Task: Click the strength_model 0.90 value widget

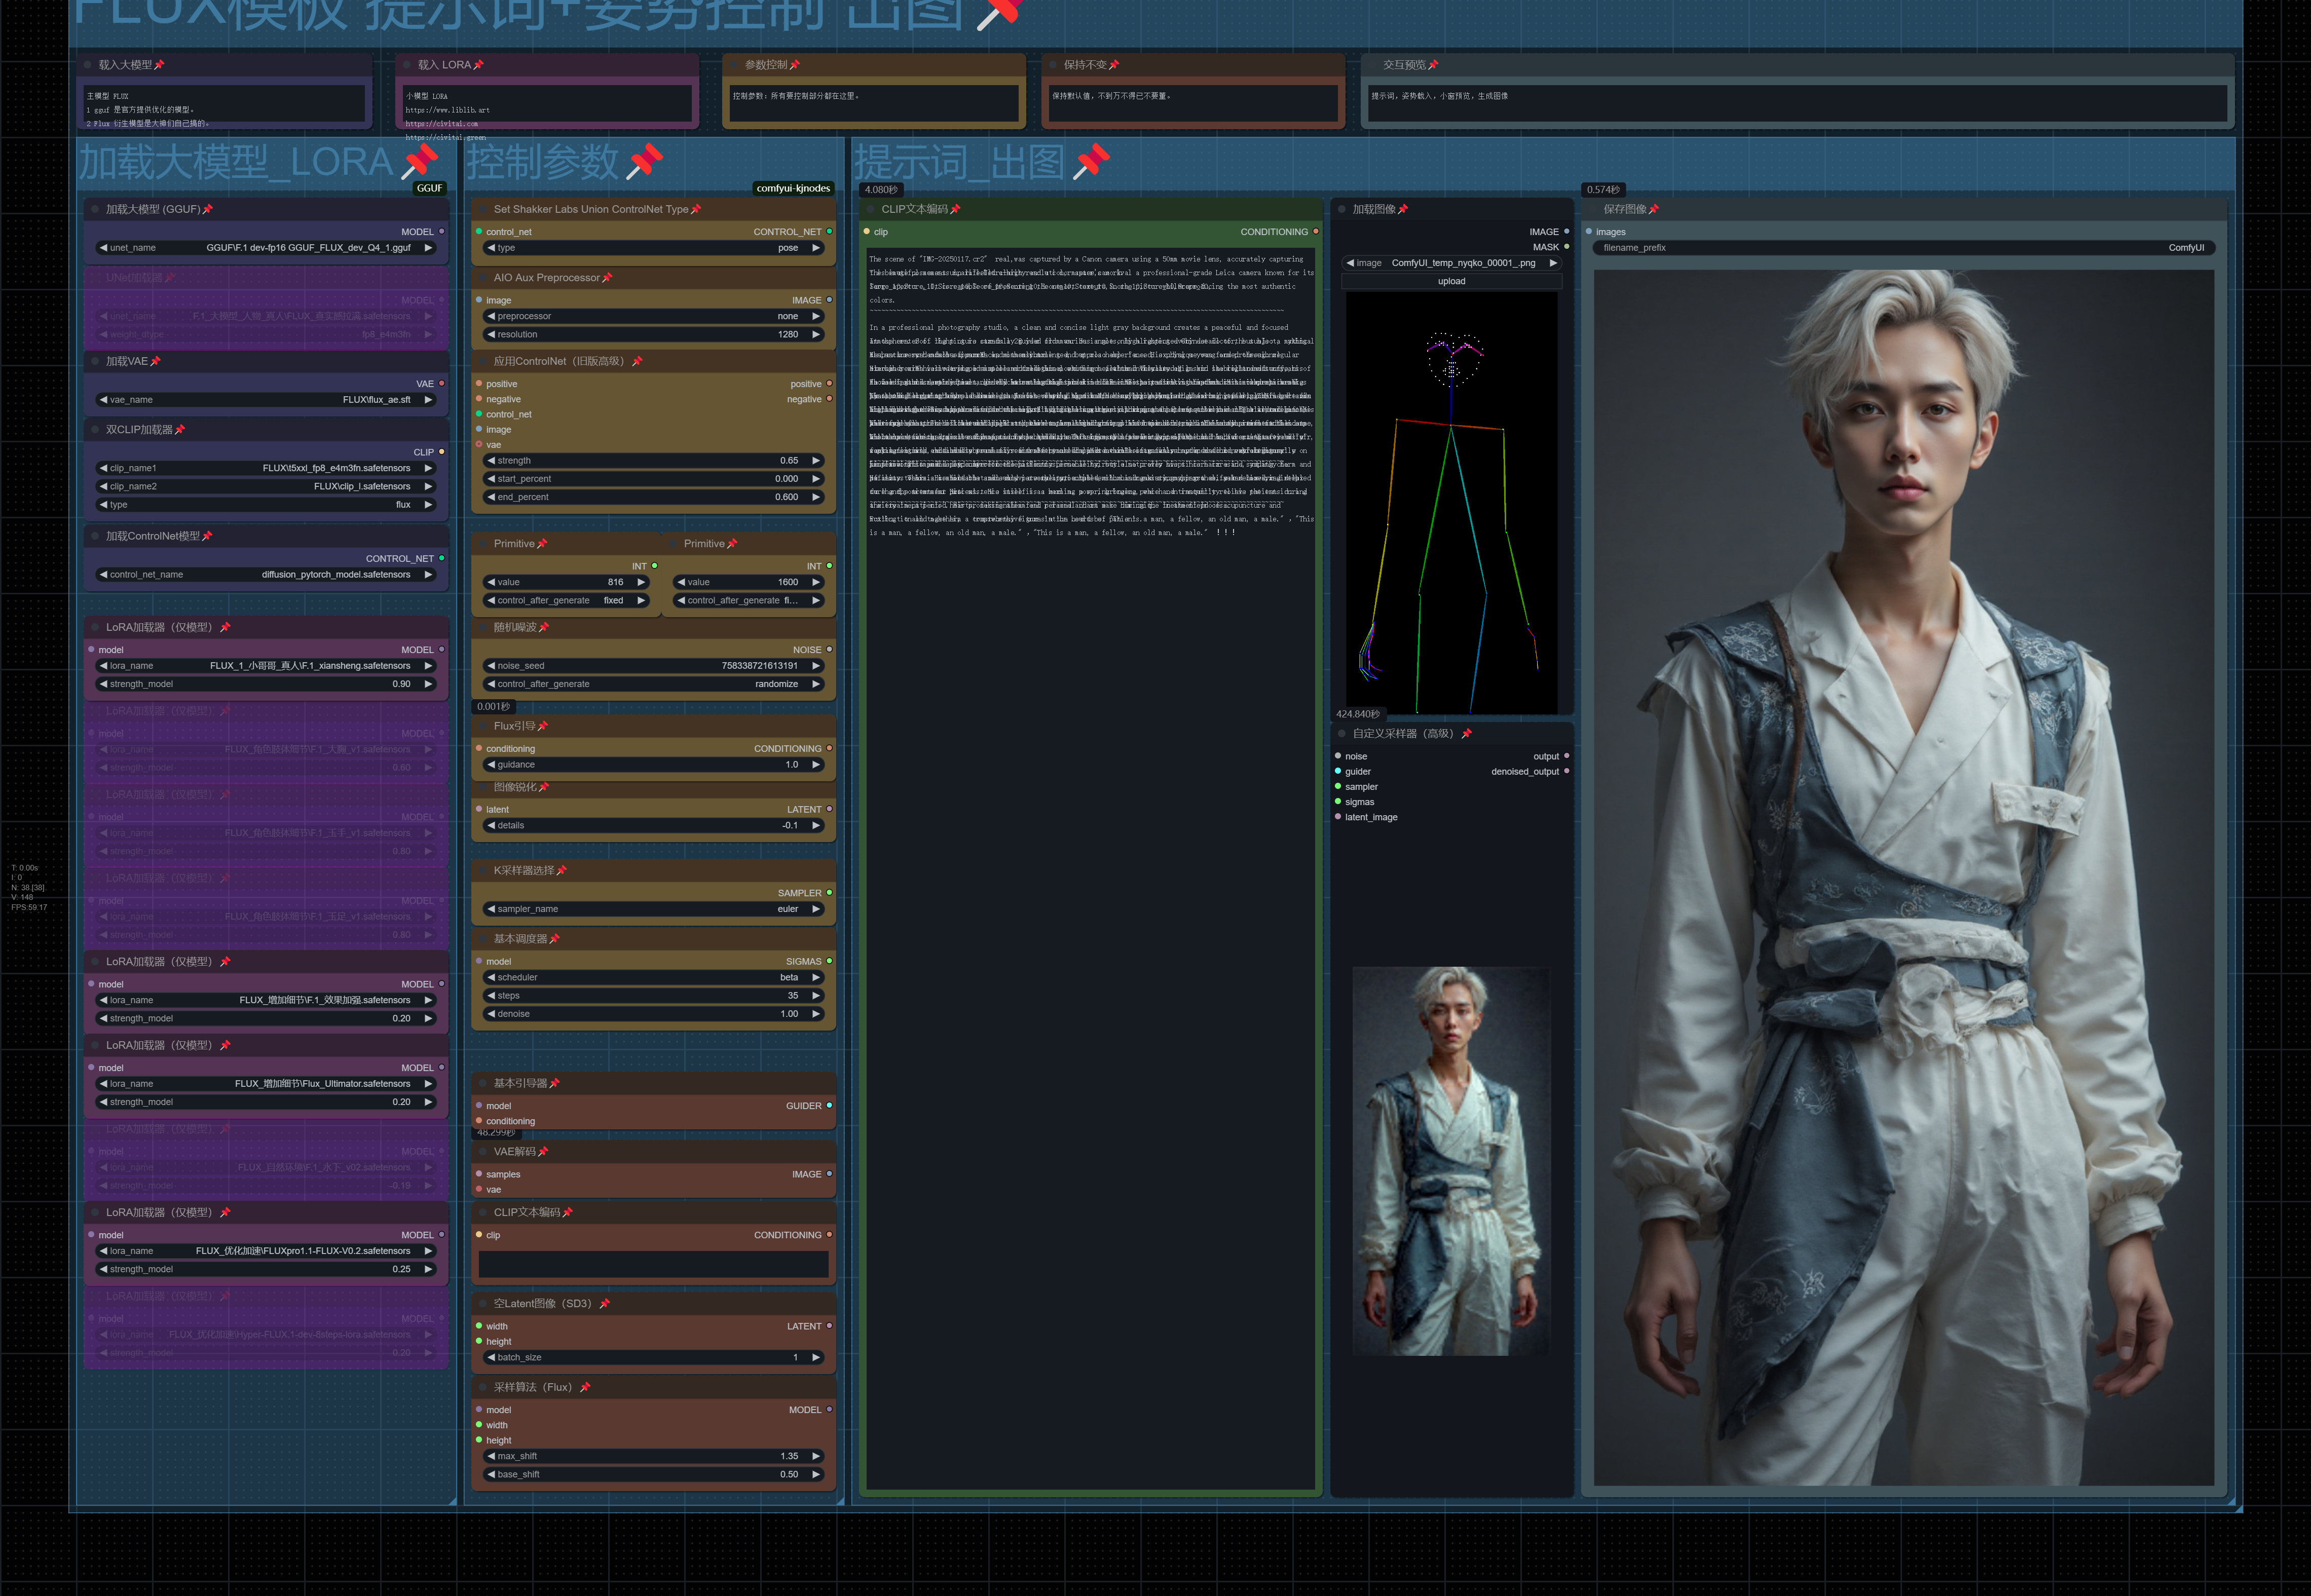Action: click(x=266, y=684)
